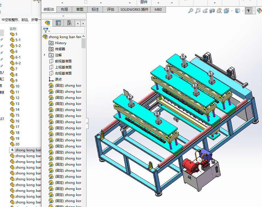
Task: Click the Edit Appearance color ball icon
Action: 259,11
